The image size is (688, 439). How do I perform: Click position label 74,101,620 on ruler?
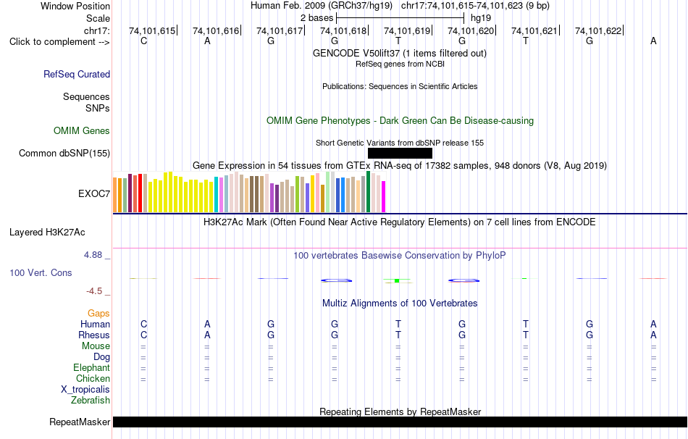point(471,30)
